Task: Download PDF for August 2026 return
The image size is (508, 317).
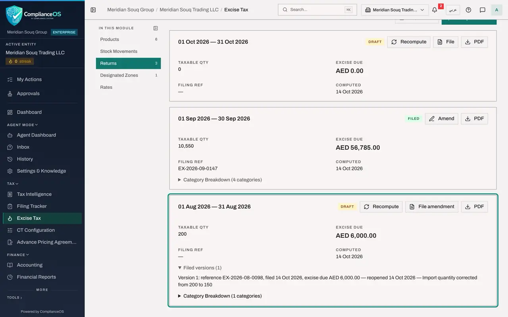Action: (474, 207)
